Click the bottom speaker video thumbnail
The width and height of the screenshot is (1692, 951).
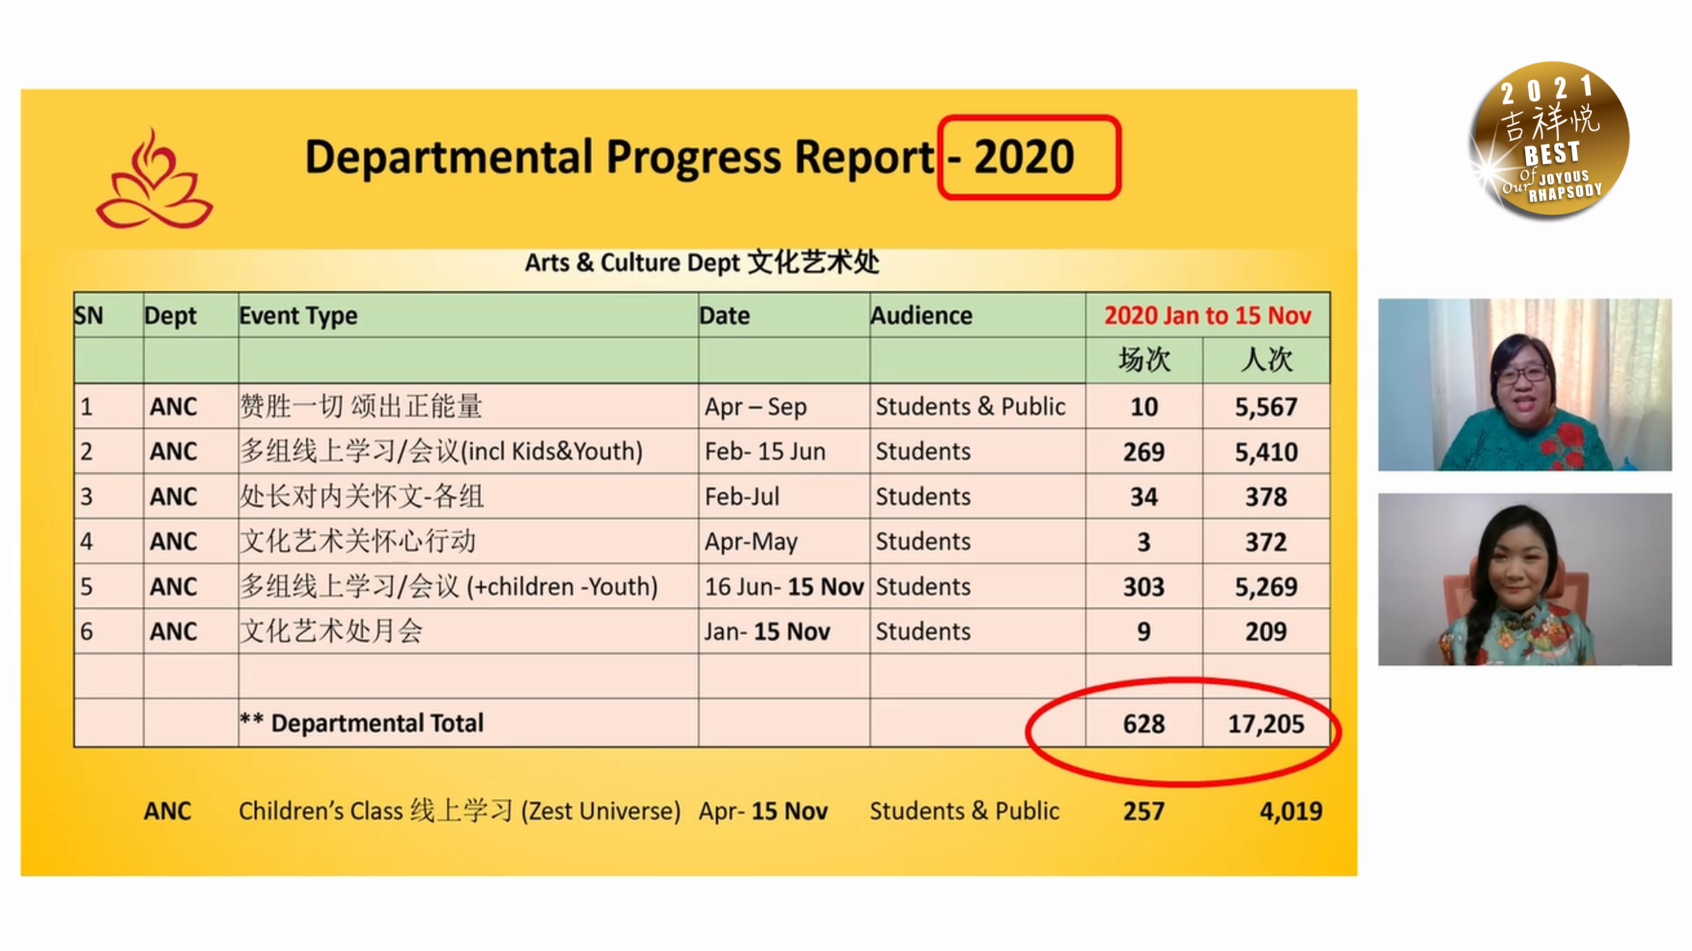point(1524,579)
